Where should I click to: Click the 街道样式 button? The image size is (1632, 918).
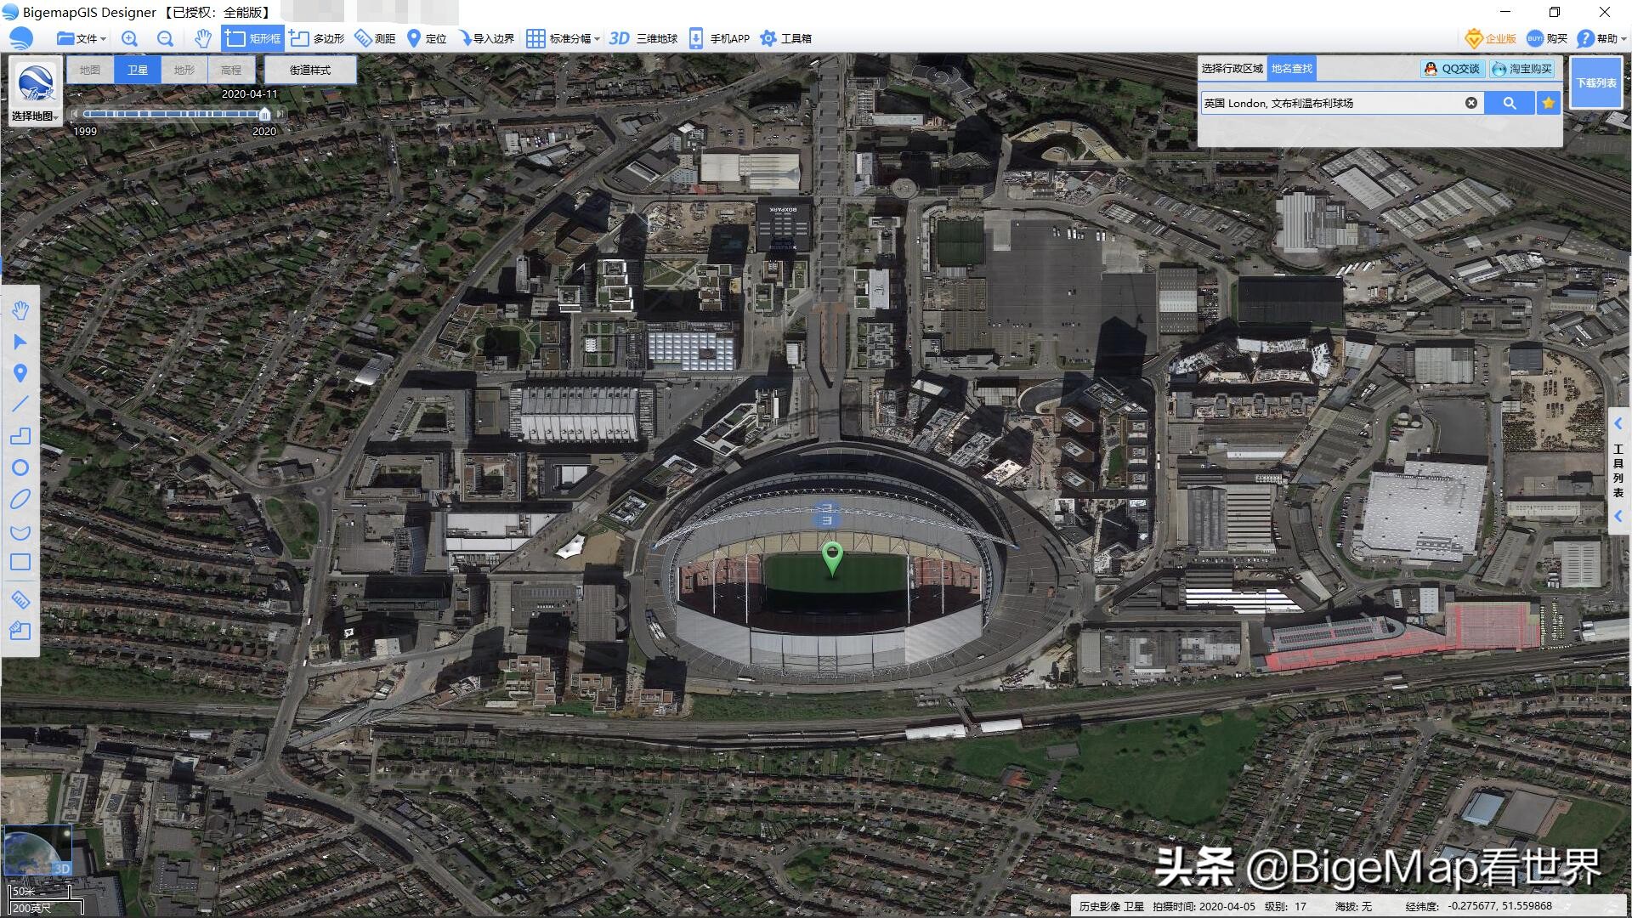tap(310, 70)
